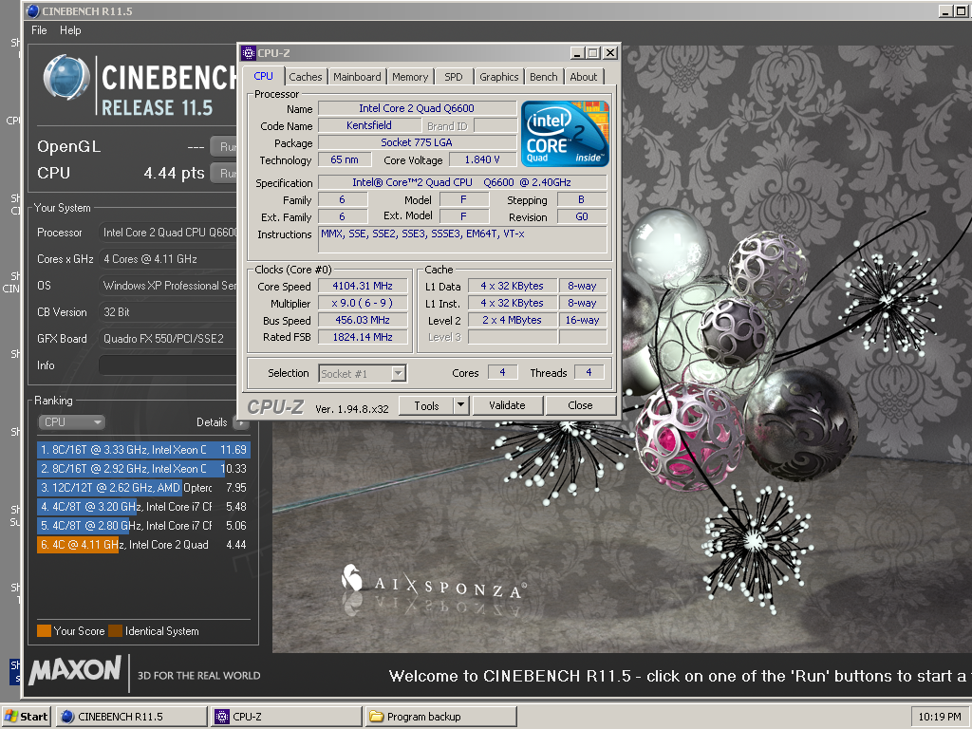Click the Validate button
972x729 pixels.
507,405
